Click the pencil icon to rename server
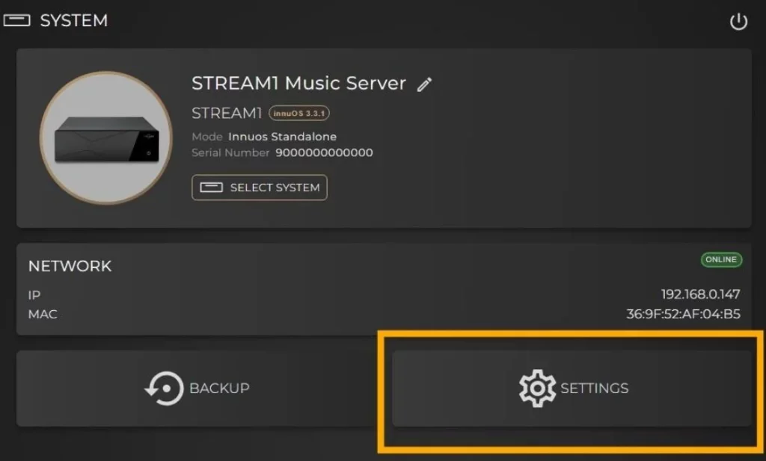766x461 pixels. click(424, 84)
